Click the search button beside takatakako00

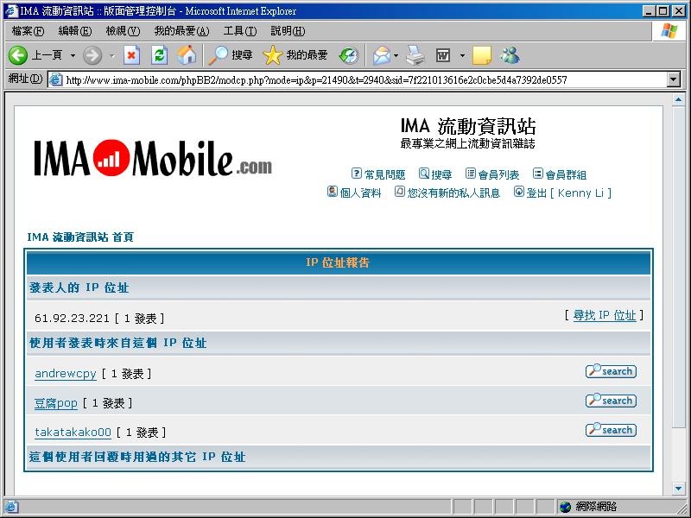click(610, 430)
